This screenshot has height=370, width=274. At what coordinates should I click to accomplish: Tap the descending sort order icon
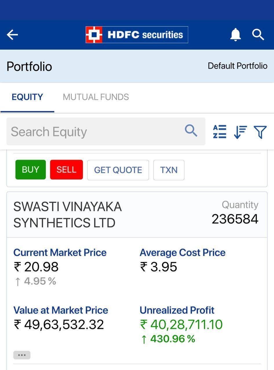(x=240, y=132)
